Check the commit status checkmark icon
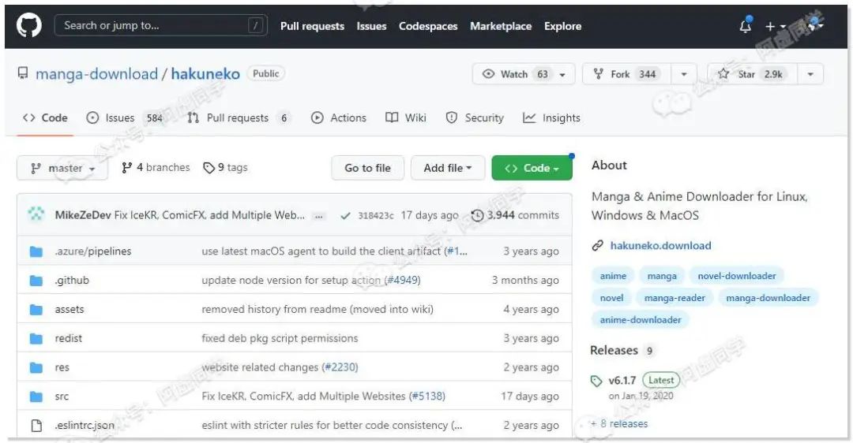This screenshot has width=853, height=443. click(345, 215)
